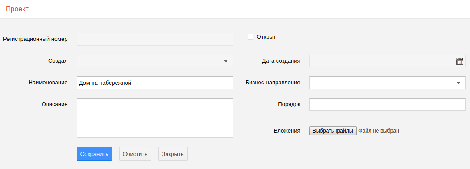
Task: Tick the Открыт checkbox
Action: coord(250,37)
